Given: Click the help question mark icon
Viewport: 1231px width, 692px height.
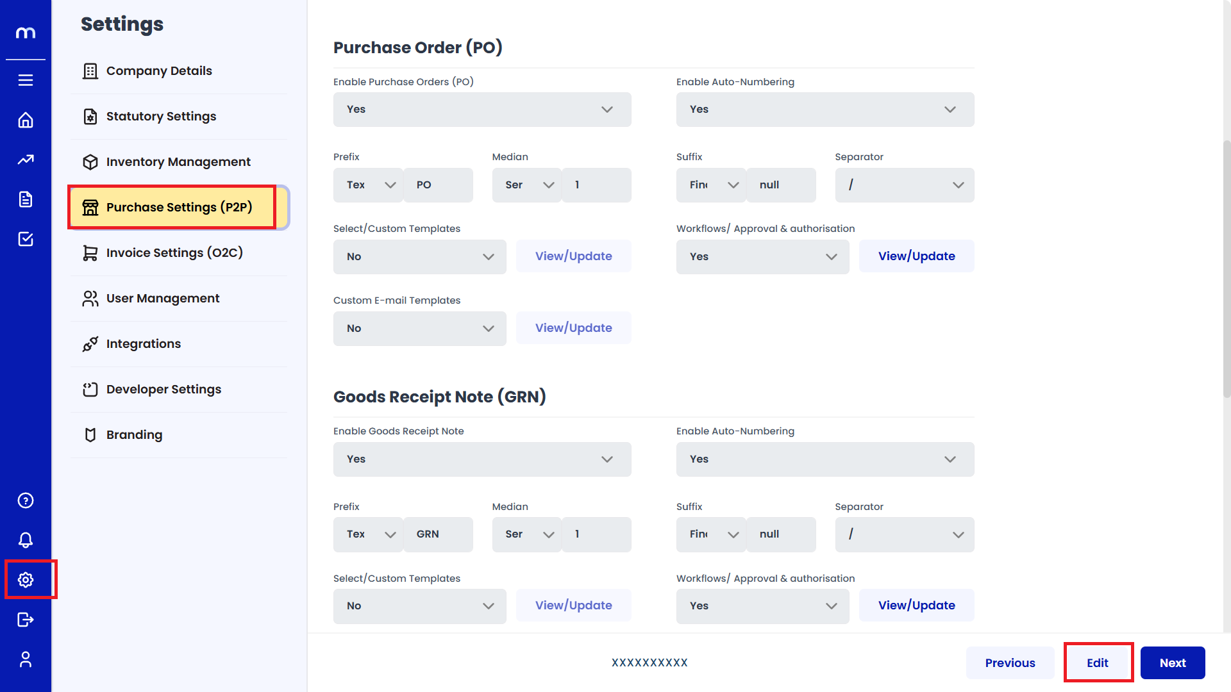Looking at the screenshot, I should (26, 500).
